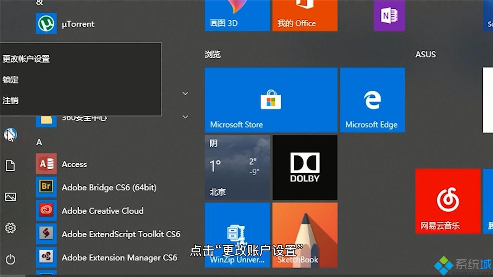The height and width of the screenshot is (277, 493).
Task: Open the 我的 Office tile
Action: tap(305, 15)
